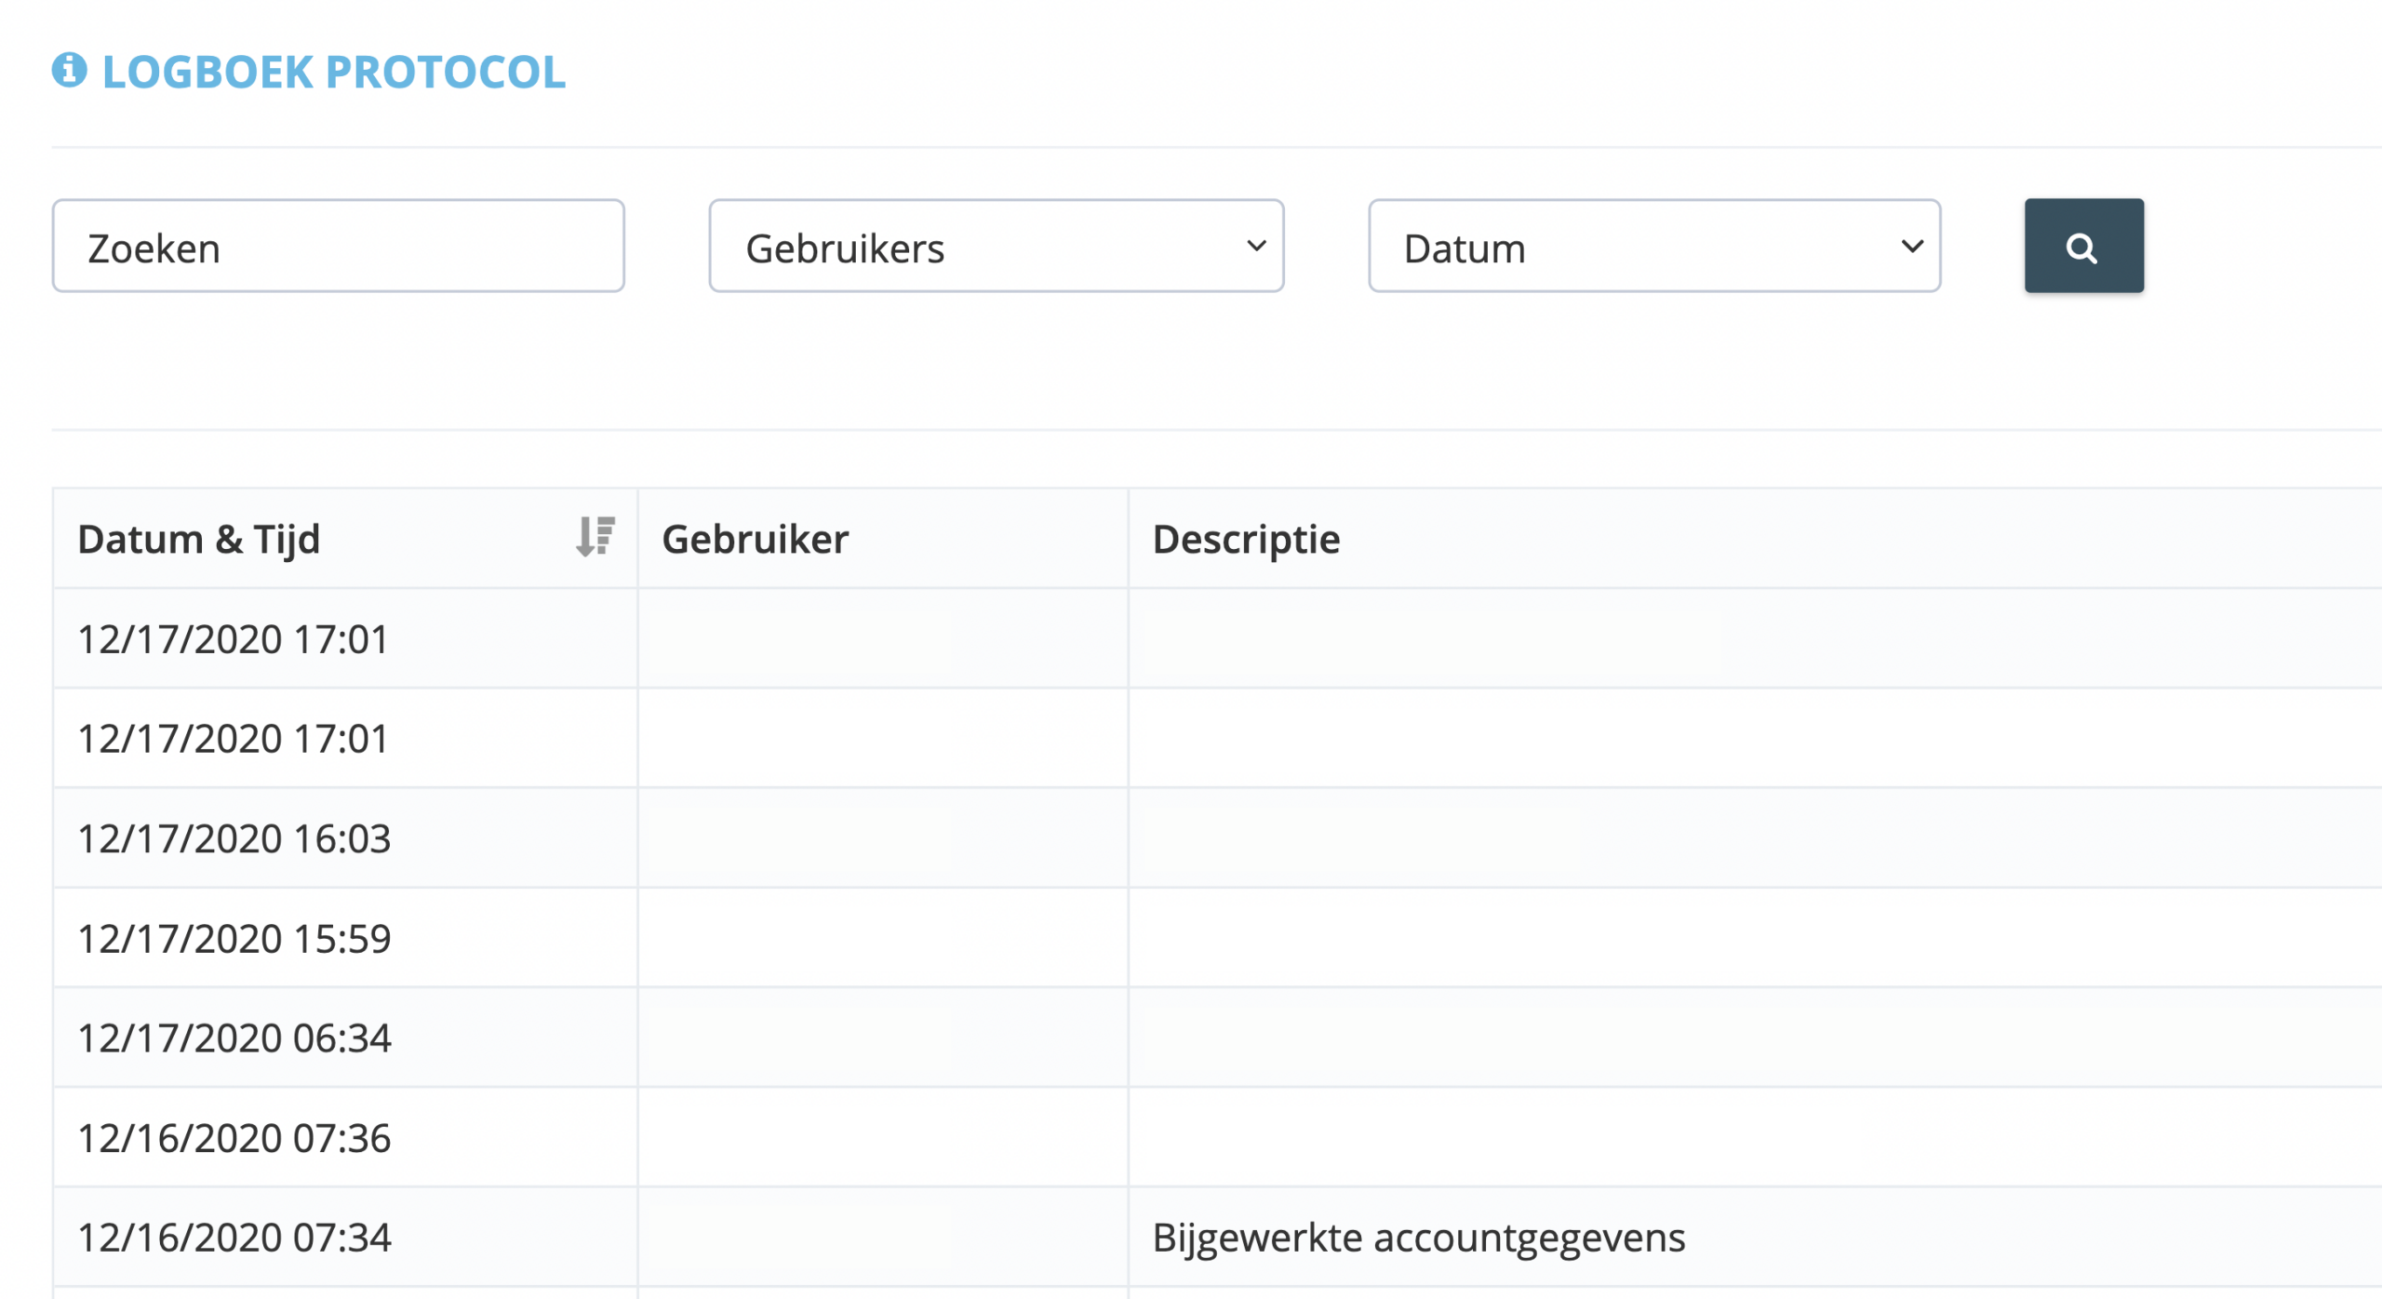Image resolution: width=2382 pixels, height=1299 pixels.
Task: Open the Gebruikers dropdown
Action: point(996,247)
